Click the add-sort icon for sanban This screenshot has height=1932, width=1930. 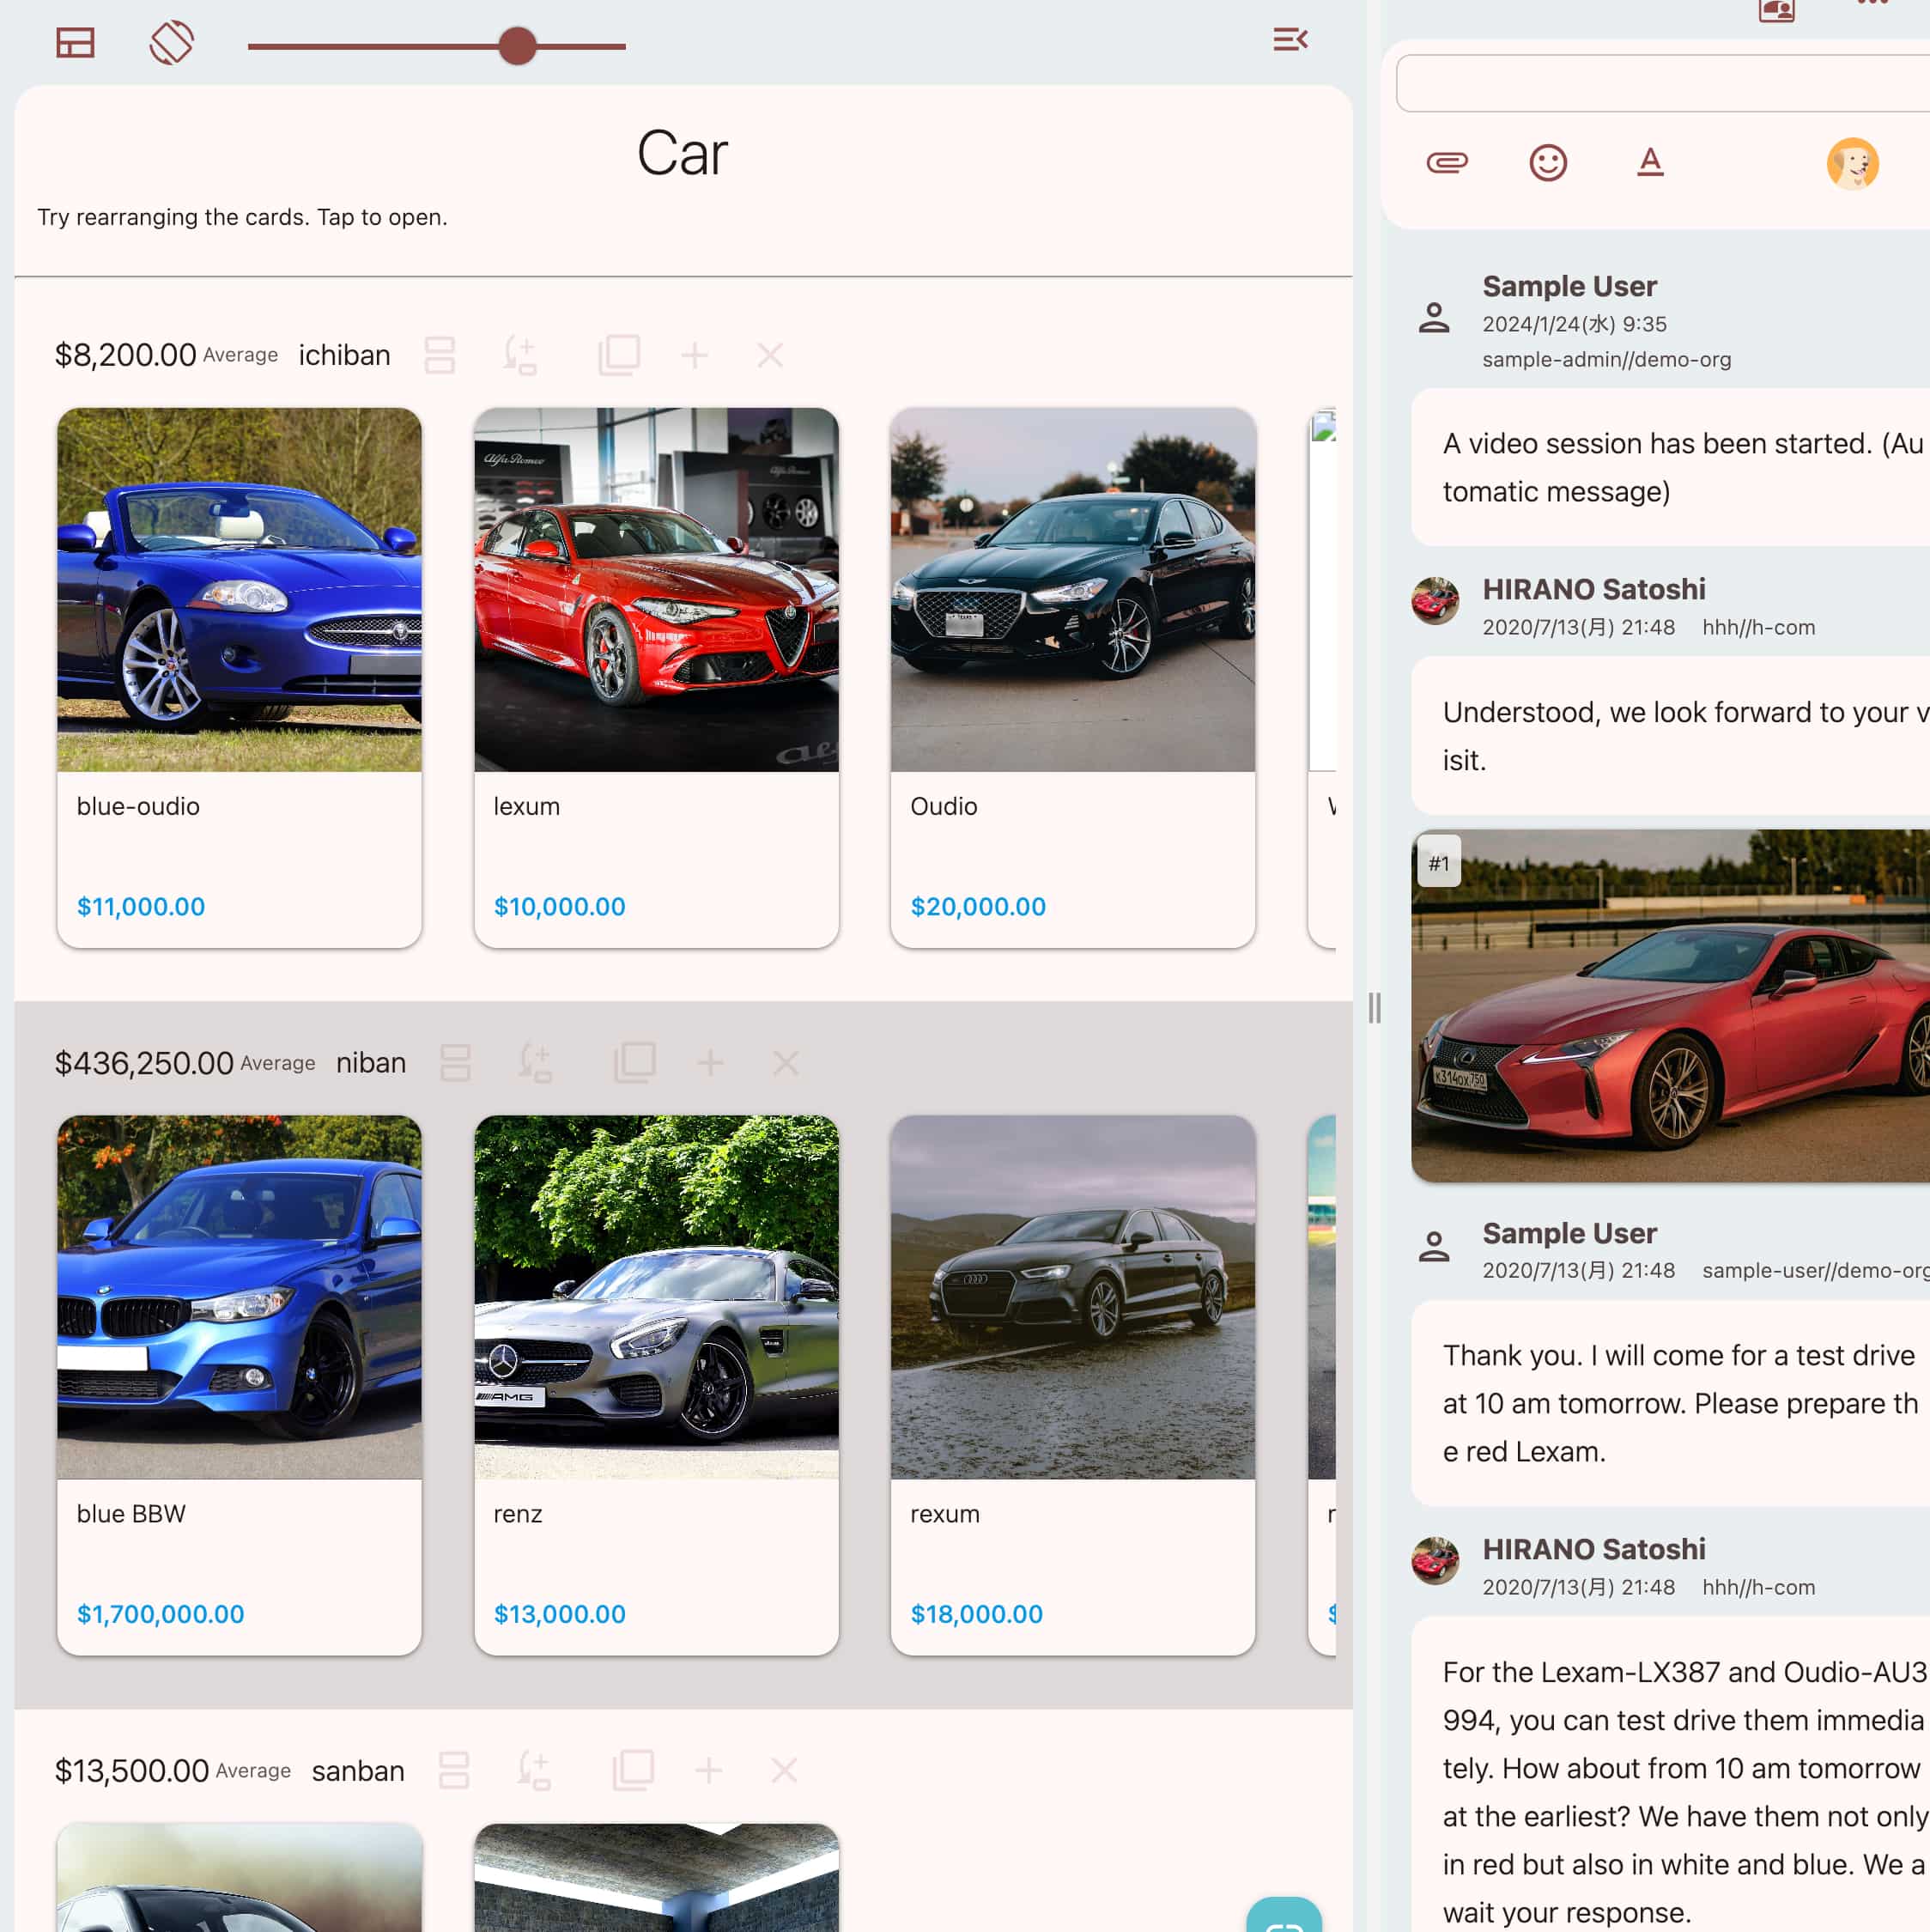(534, 1770)
